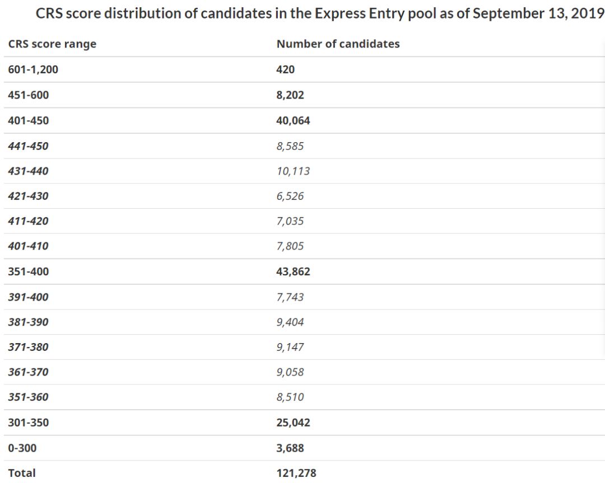
Task: Select the 391-400 sub-range label
Action: [x=29, y=297]
